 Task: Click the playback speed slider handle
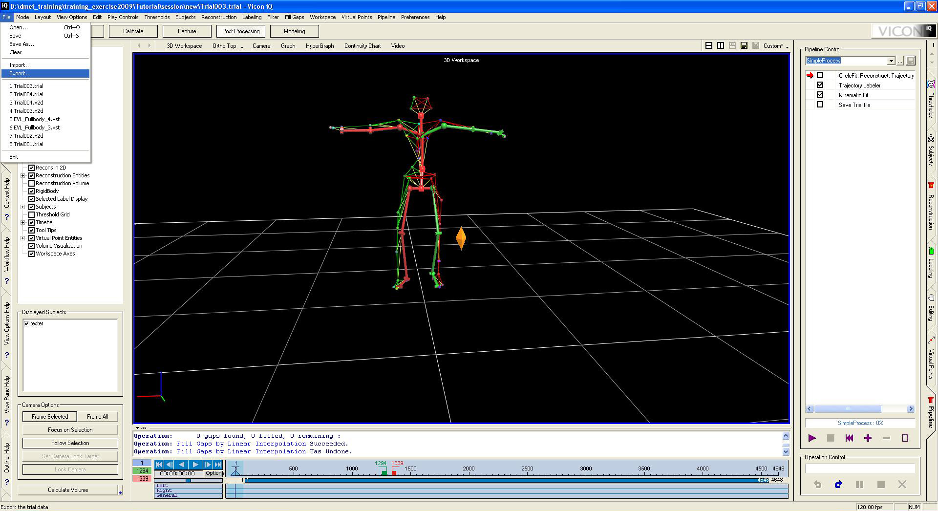(x=188, y=480)
